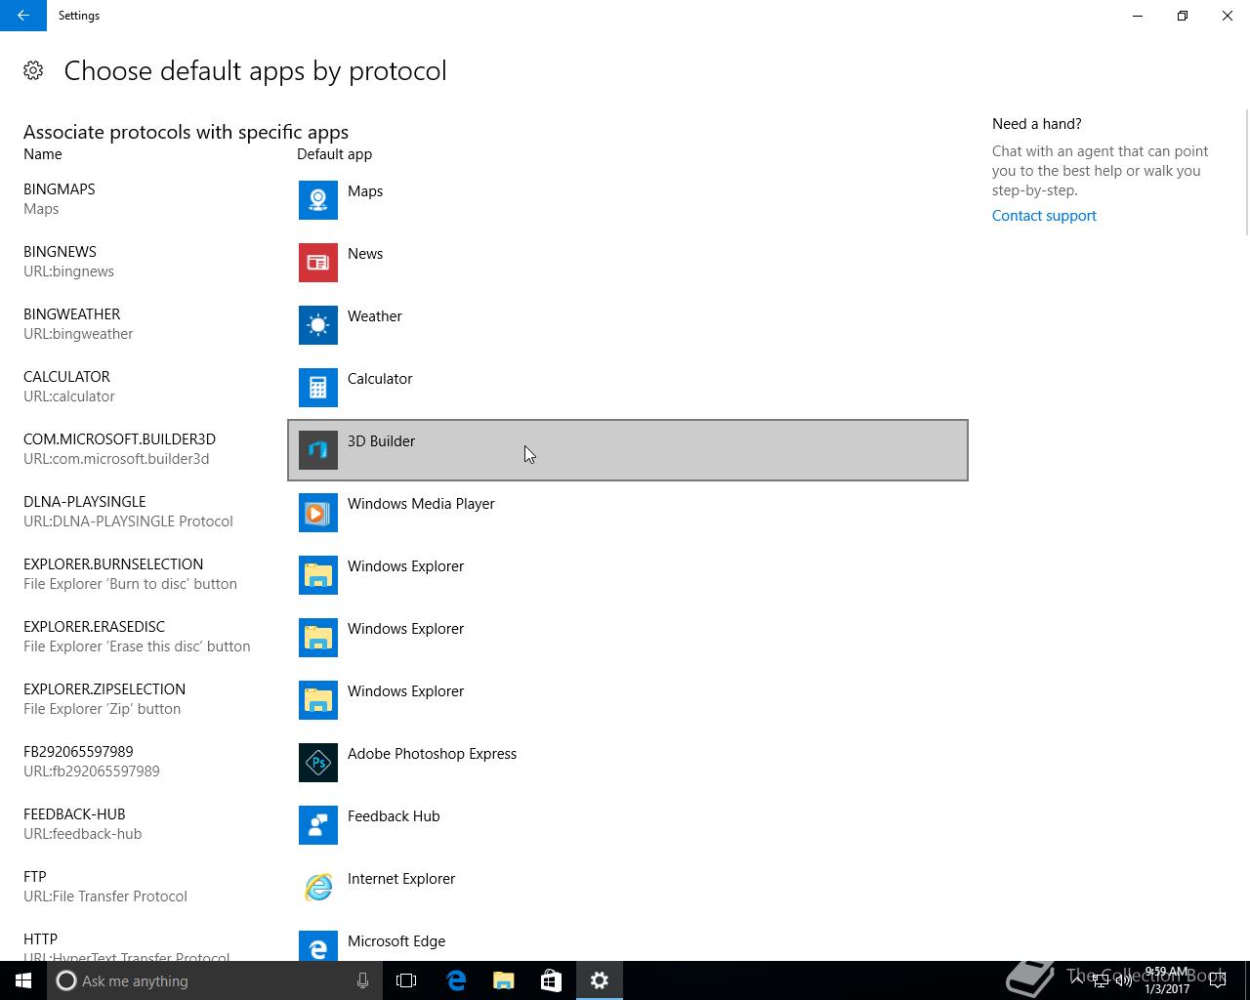Click Internet Explorer icon for FTP
Screen dimensions: 1250x1000
pos(317,888)
